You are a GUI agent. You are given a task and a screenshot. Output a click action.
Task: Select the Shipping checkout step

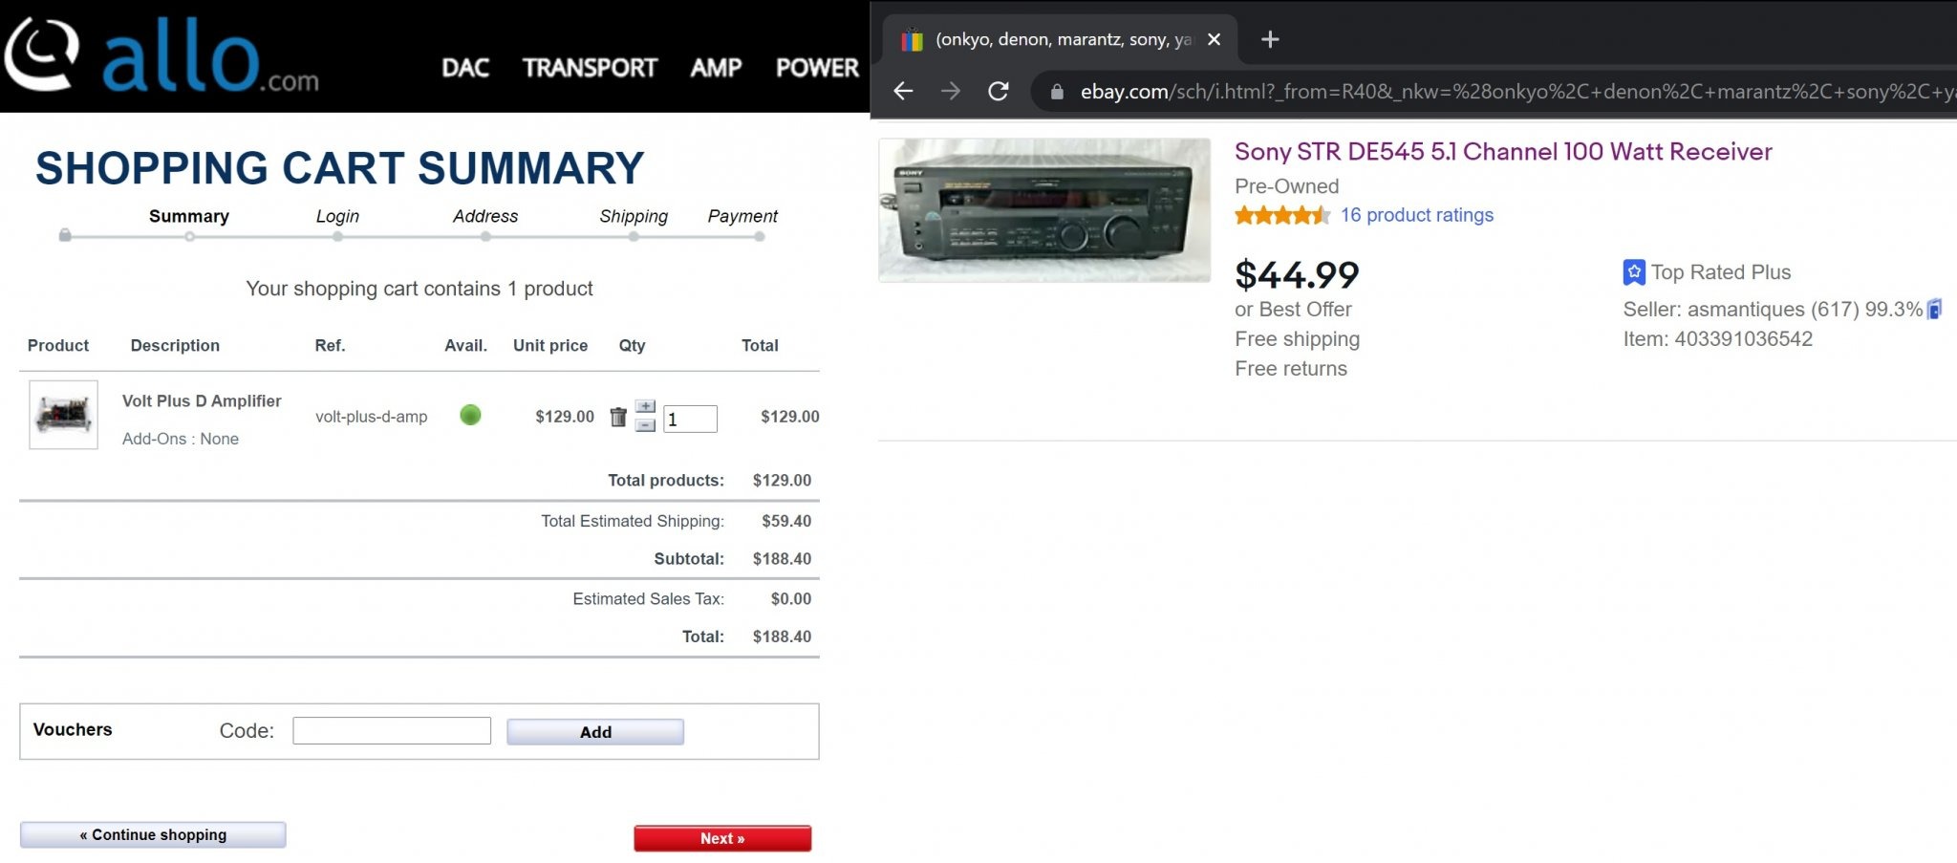(634, 216)
